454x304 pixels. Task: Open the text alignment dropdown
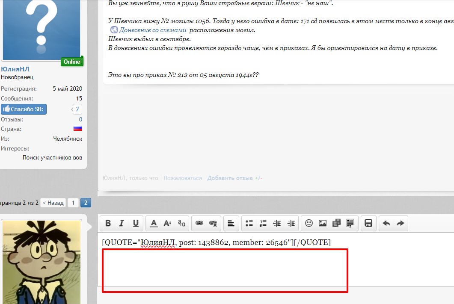(x=231, y=223)
